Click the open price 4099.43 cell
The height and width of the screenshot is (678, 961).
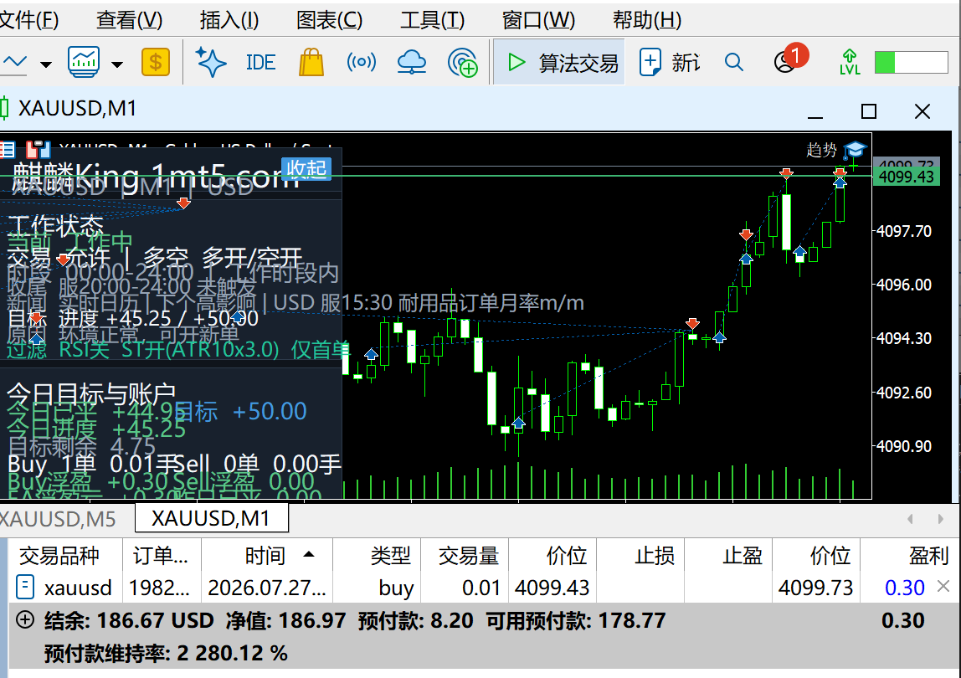[552, 588]
